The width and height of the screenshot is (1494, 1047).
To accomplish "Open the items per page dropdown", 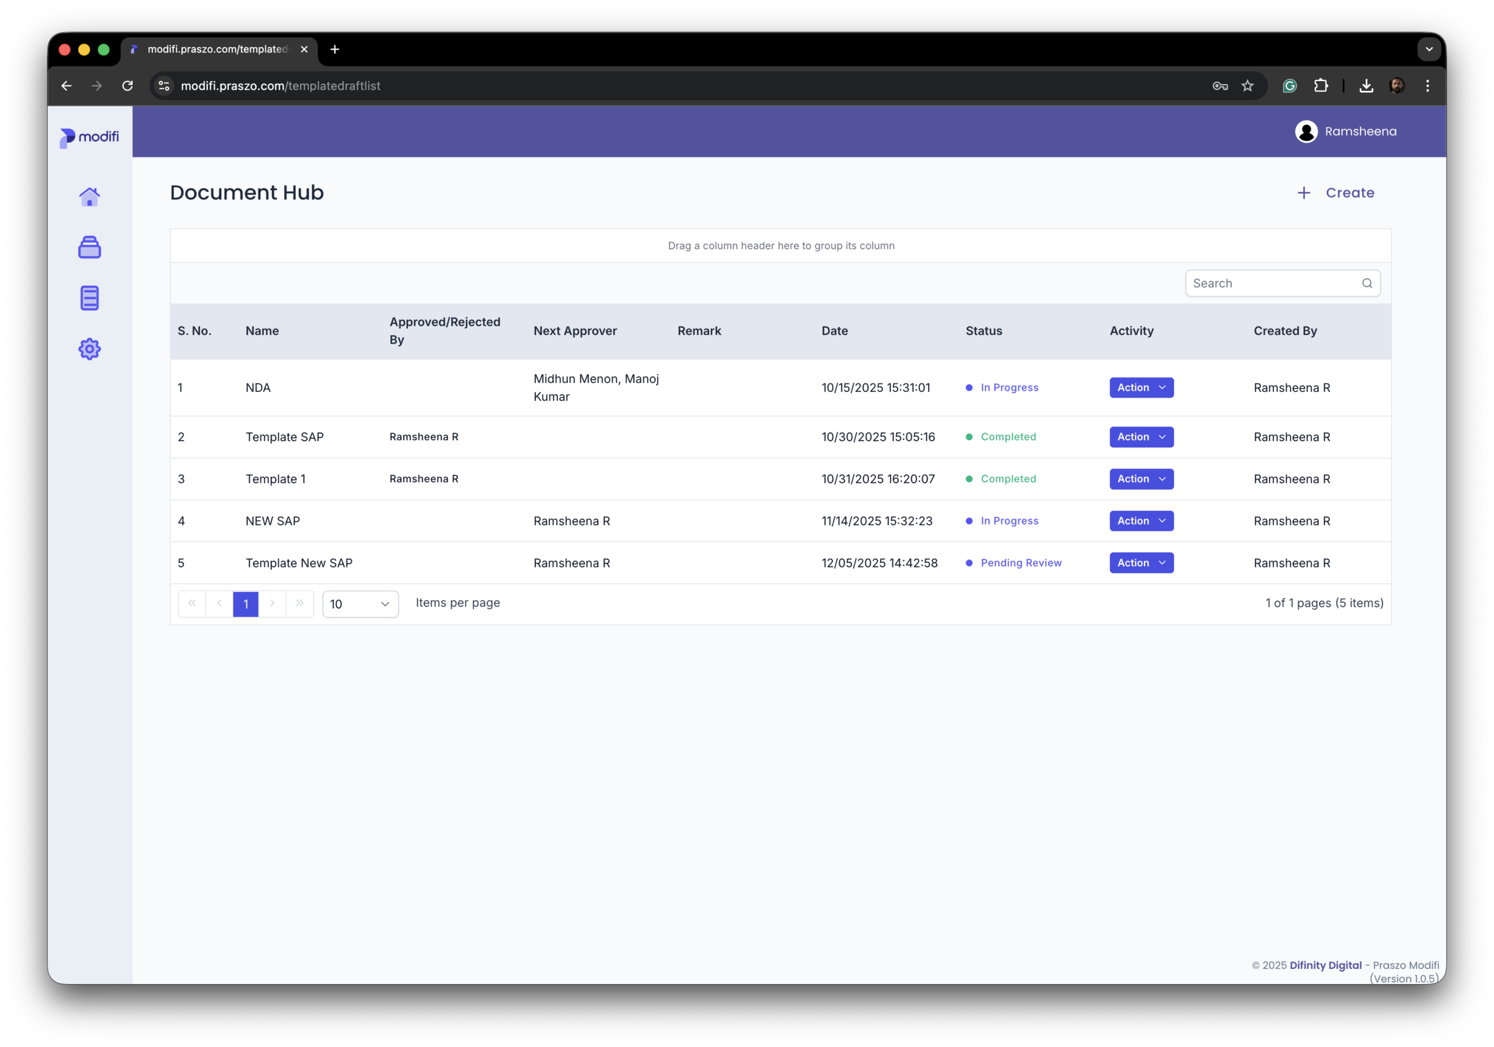I will pos(361,604).
